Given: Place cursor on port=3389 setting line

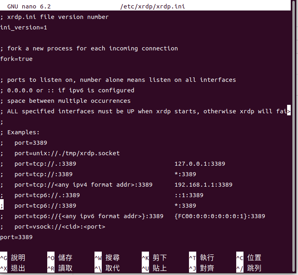Looking at the screenshot, I should coord(16,237).
